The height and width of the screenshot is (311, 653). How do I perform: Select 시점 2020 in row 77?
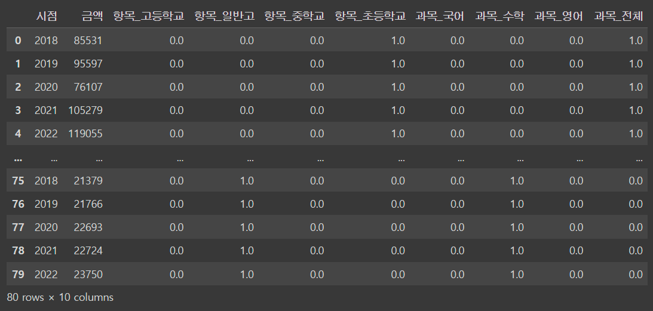point(46,227)
